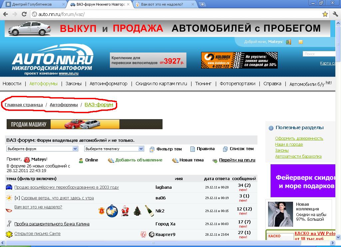Open the Новости menu item
Viewport: 341px width, 247px height.
(x=12, y=84)
